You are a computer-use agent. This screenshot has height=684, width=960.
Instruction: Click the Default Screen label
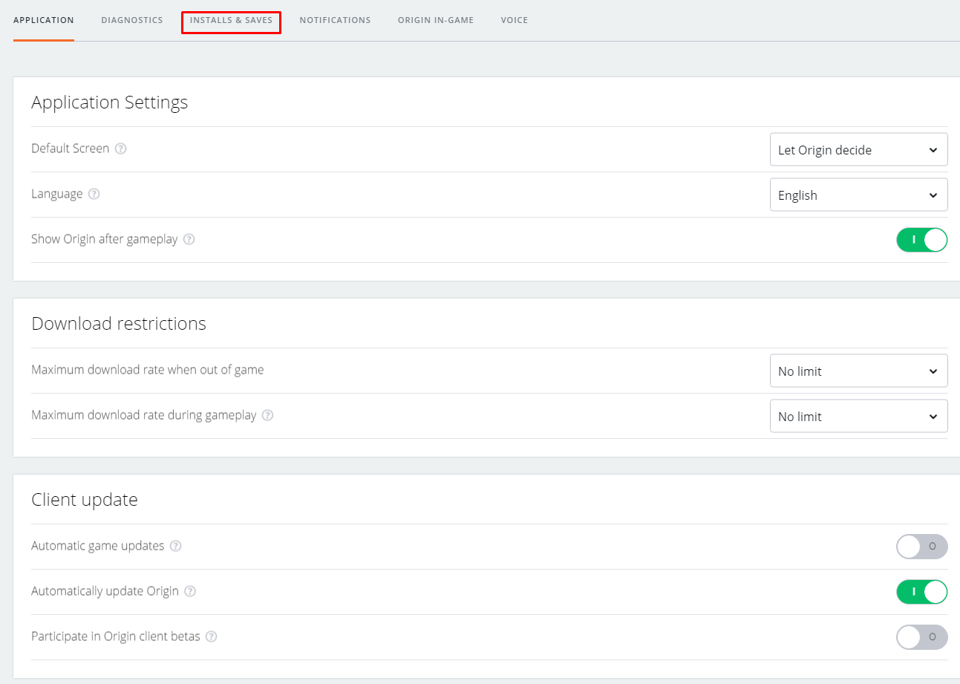click(x=71, y=149)
